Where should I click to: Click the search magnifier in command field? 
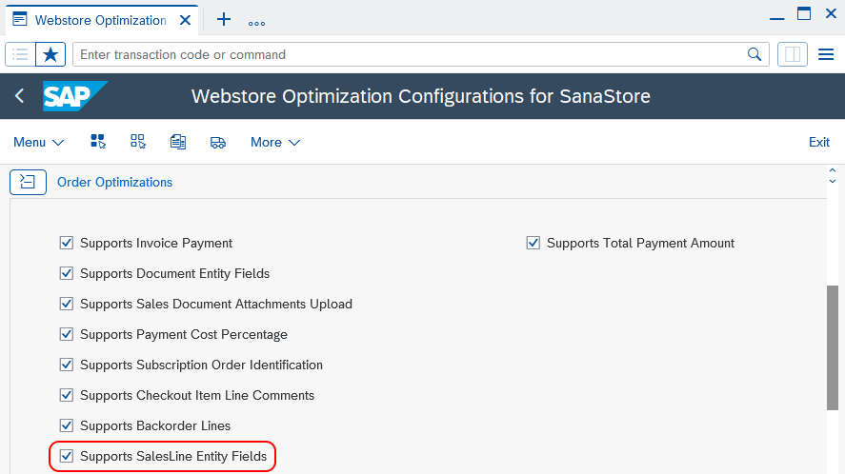(x=754, y=54)
